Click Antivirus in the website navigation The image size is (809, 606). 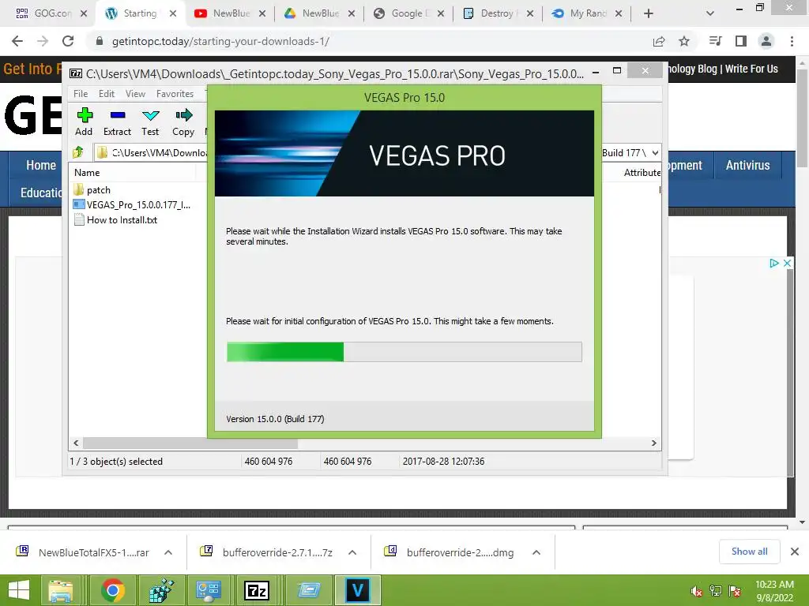point(747,166)
